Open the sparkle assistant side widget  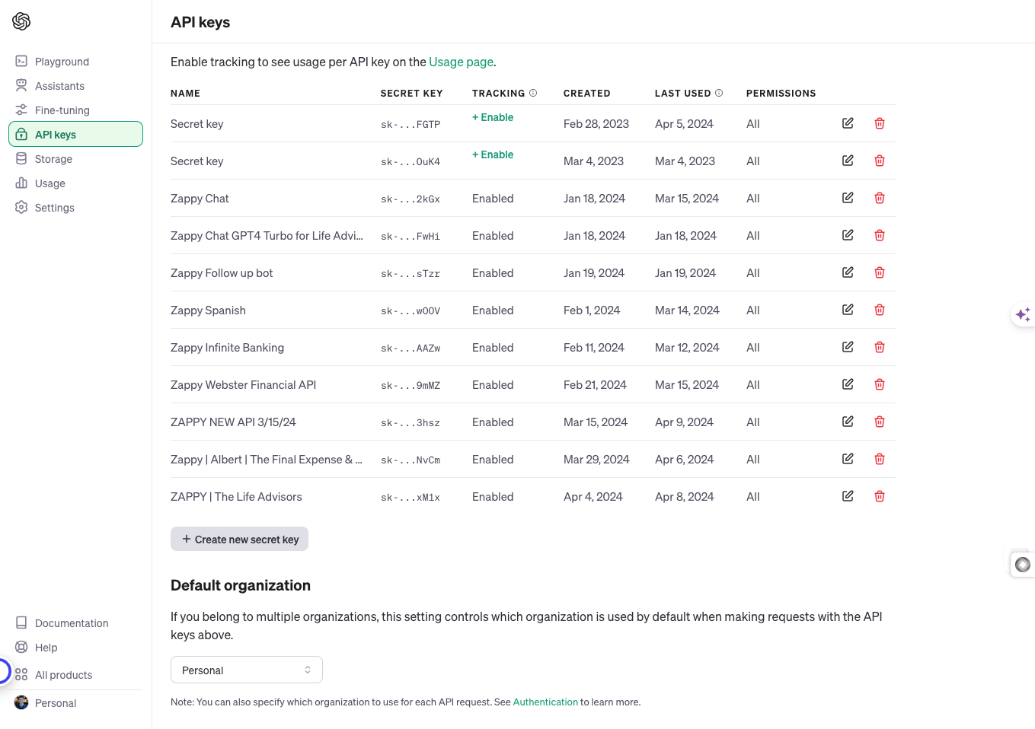pyautogui.click(x=1023, y=314)
